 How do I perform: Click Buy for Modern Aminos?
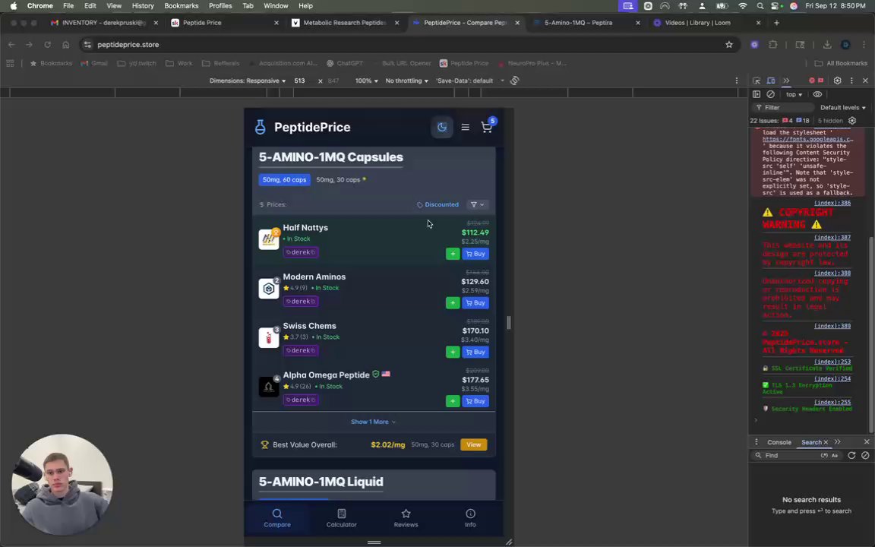click(475, 303)
